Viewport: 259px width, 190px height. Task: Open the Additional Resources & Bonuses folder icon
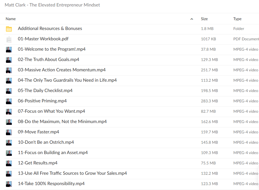point(9,29)
